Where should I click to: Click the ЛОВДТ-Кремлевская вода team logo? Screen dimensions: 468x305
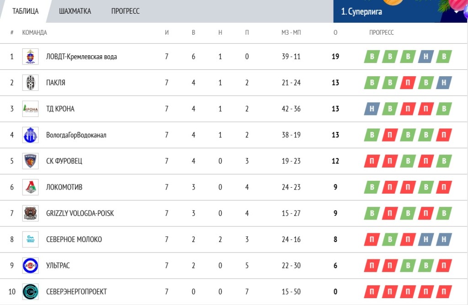click(x=30, y=57)
